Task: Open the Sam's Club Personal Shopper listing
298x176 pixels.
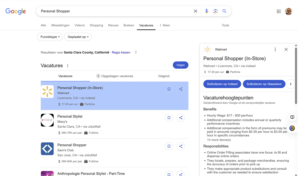Action: pos(72,145)
